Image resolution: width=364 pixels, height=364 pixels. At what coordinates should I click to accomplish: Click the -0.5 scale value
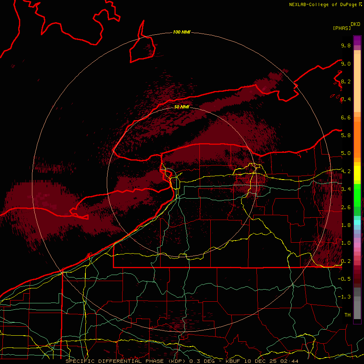coord(344,279)
